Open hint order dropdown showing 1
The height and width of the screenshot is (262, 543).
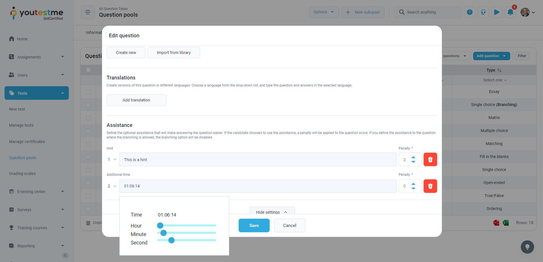112,159
